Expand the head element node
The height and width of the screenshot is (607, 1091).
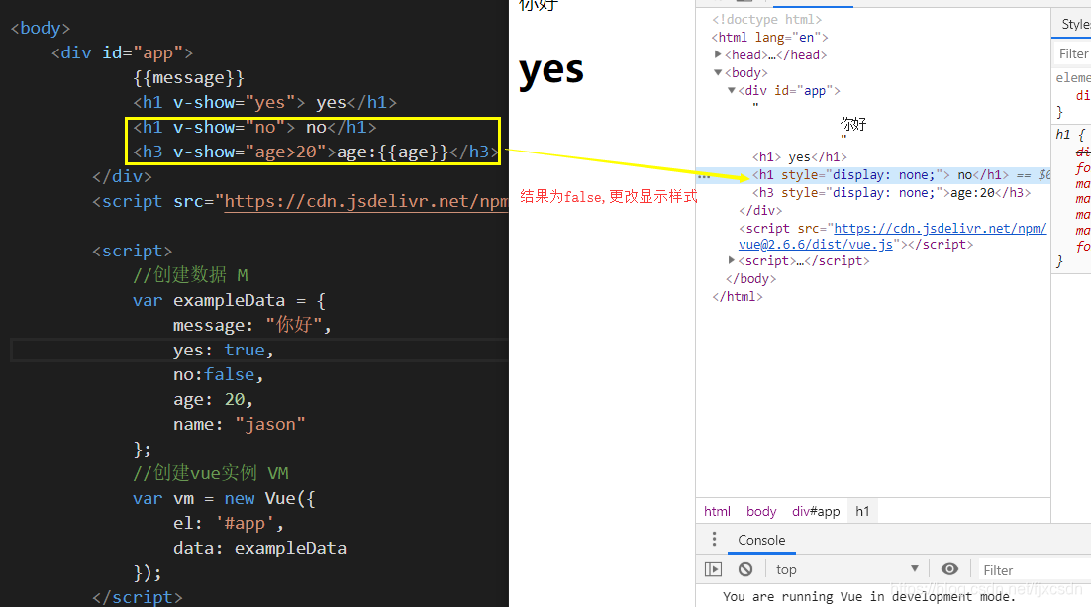[x=718, y=54]
